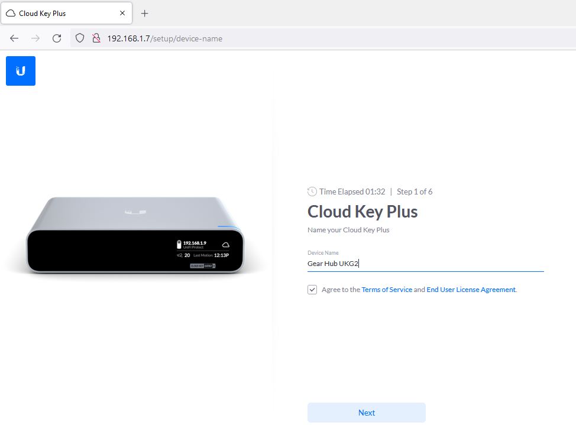Uncheck the agreement checkbox

pos(312,290)
